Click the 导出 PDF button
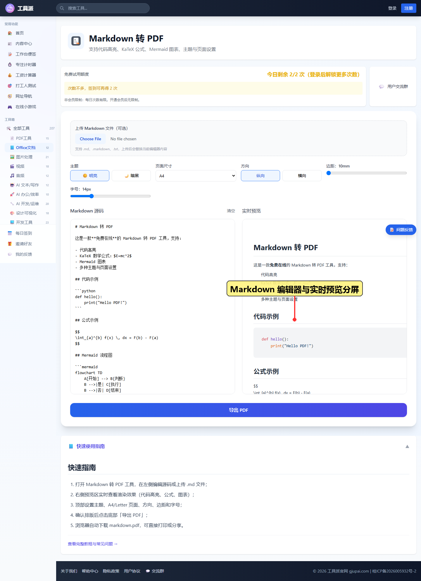 click(239, 410)
